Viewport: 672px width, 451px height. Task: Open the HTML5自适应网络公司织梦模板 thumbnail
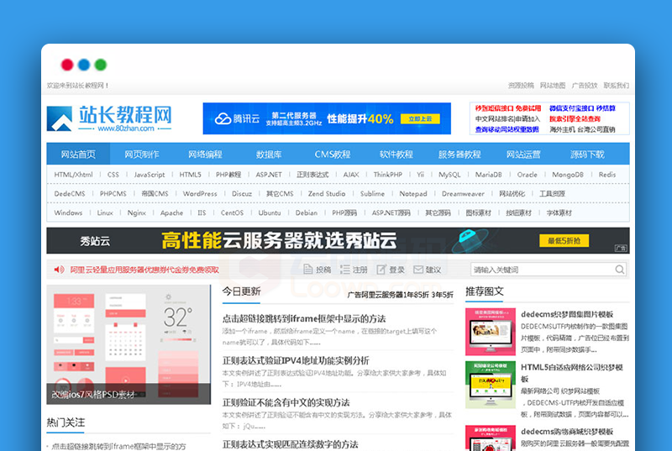point(491,385)
